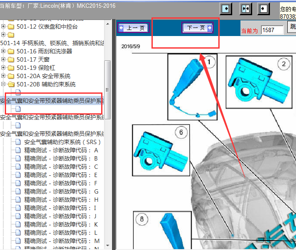Select 501-17 天窗 tree item

click(33, 59)
